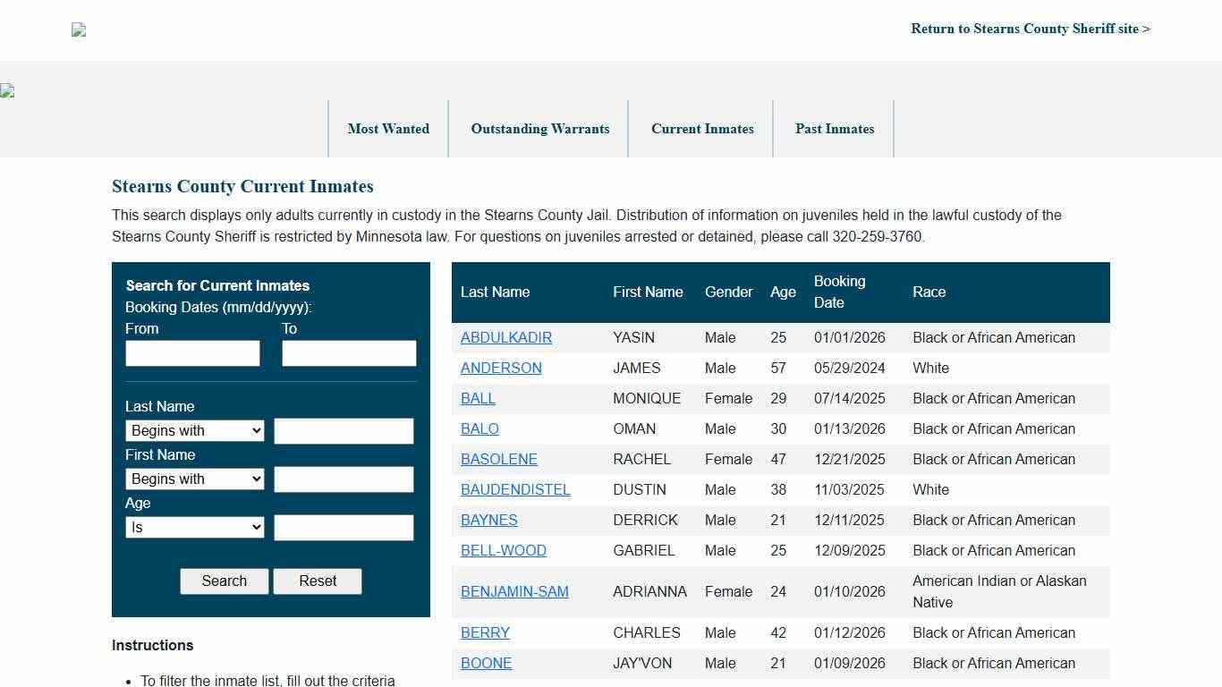
Task: Select the Current Inmates tab
Action: click(x=702, y=129)
